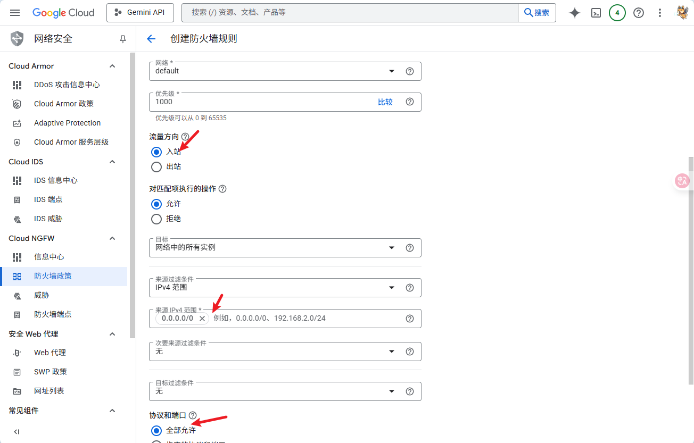This screenshot has width=694, height=443.
Task: Select the 拒绝 action radio button
Action: pos(156,219)
